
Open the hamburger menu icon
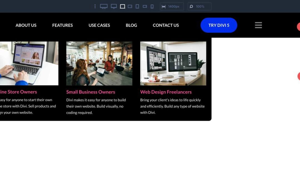tap(258, 25)
